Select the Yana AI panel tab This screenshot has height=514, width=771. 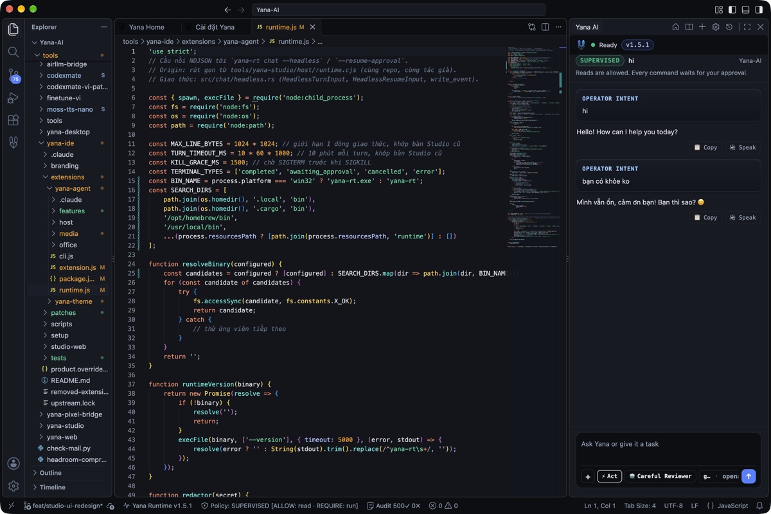tap(587, 27)
